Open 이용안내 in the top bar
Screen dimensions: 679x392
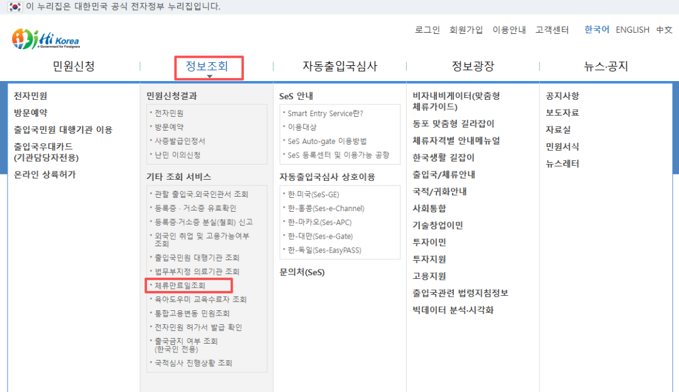(509, 30)
